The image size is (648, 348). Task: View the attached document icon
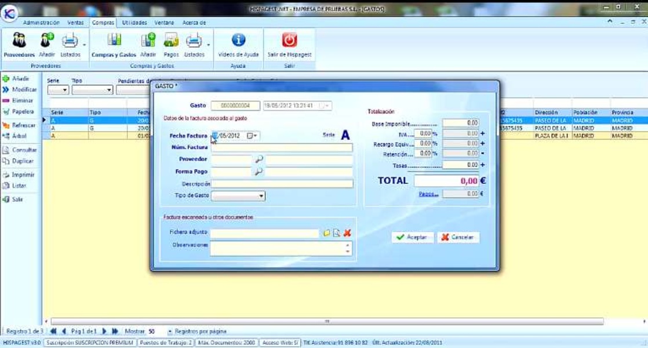point(337,233)
